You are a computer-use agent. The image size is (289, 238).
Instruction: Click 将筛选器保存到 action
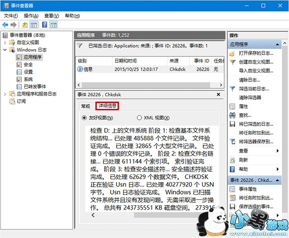point(256,142)
